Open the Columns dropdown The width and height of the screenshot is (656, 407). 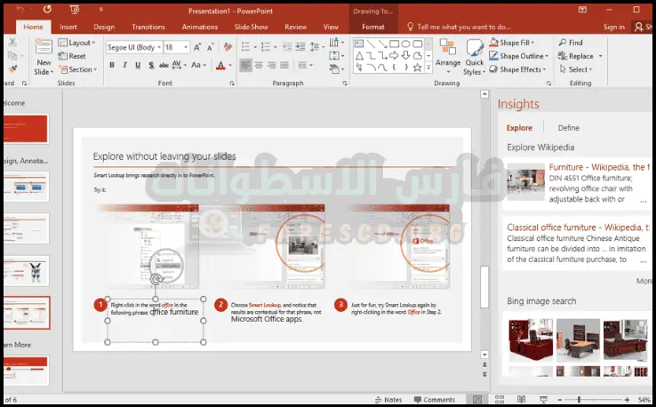[306, 65]
